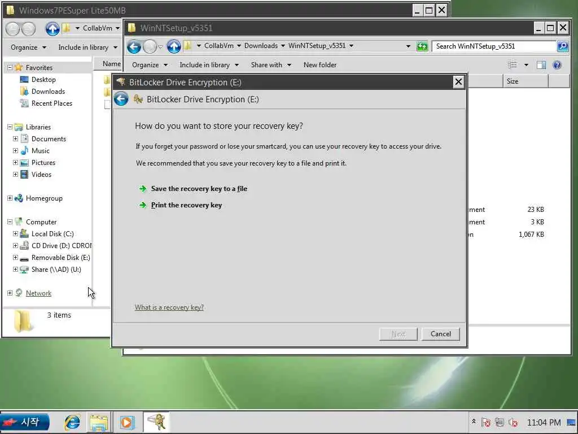Open CollabVm breadcrumb dropdown in WinNTSetup window
This screenshot has width=578, height=434.
pos(239,46)
